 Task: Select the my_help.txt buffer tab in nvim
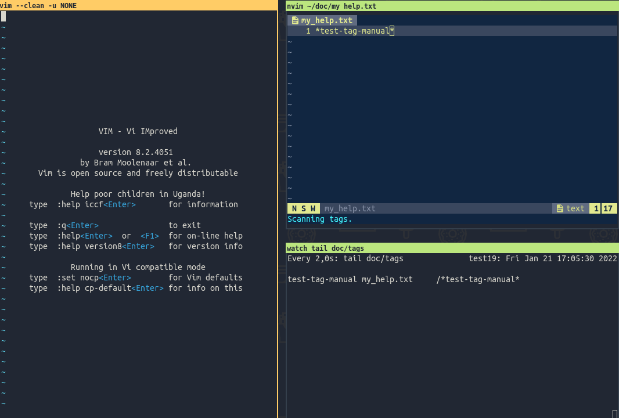(x=322, y=20)
